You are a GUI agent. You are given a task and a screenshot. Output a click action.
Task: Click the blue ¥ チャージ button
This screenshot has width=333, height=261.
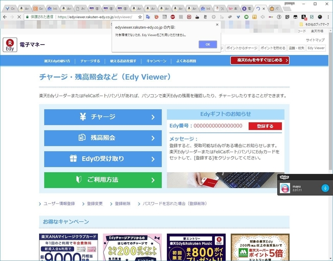(103, 117)
